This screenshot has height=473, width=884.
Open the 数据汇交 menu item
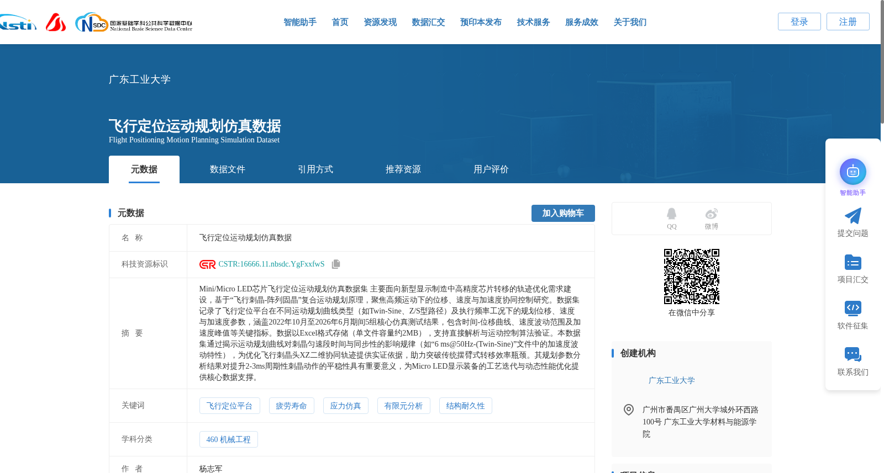tap(428, 22)
